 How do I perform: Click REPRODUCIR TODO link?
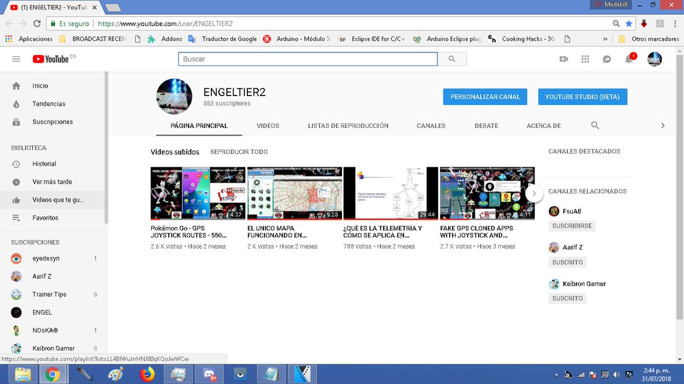click(x=239, y=152)
